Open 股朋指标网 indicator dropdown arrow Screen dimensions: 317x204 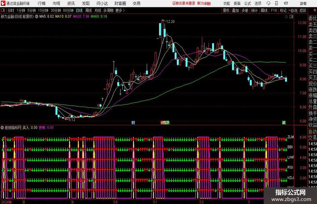[x=2, y=128]
